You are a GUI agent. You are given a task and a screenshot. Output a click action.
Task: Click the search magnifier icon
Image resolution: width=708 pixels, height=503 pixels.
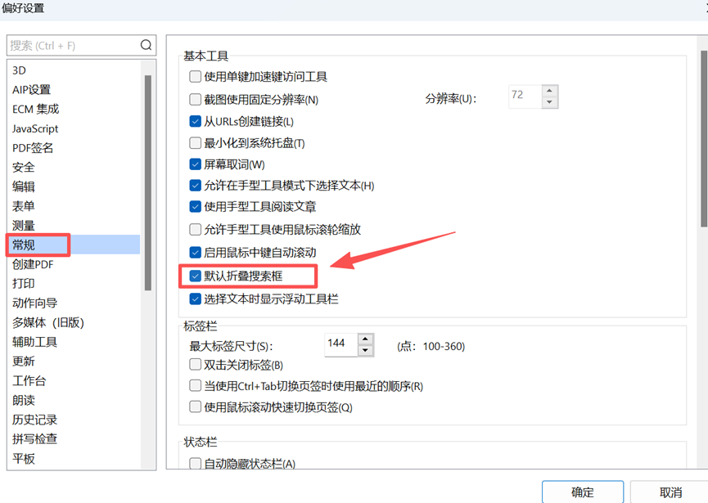point(146,46)
